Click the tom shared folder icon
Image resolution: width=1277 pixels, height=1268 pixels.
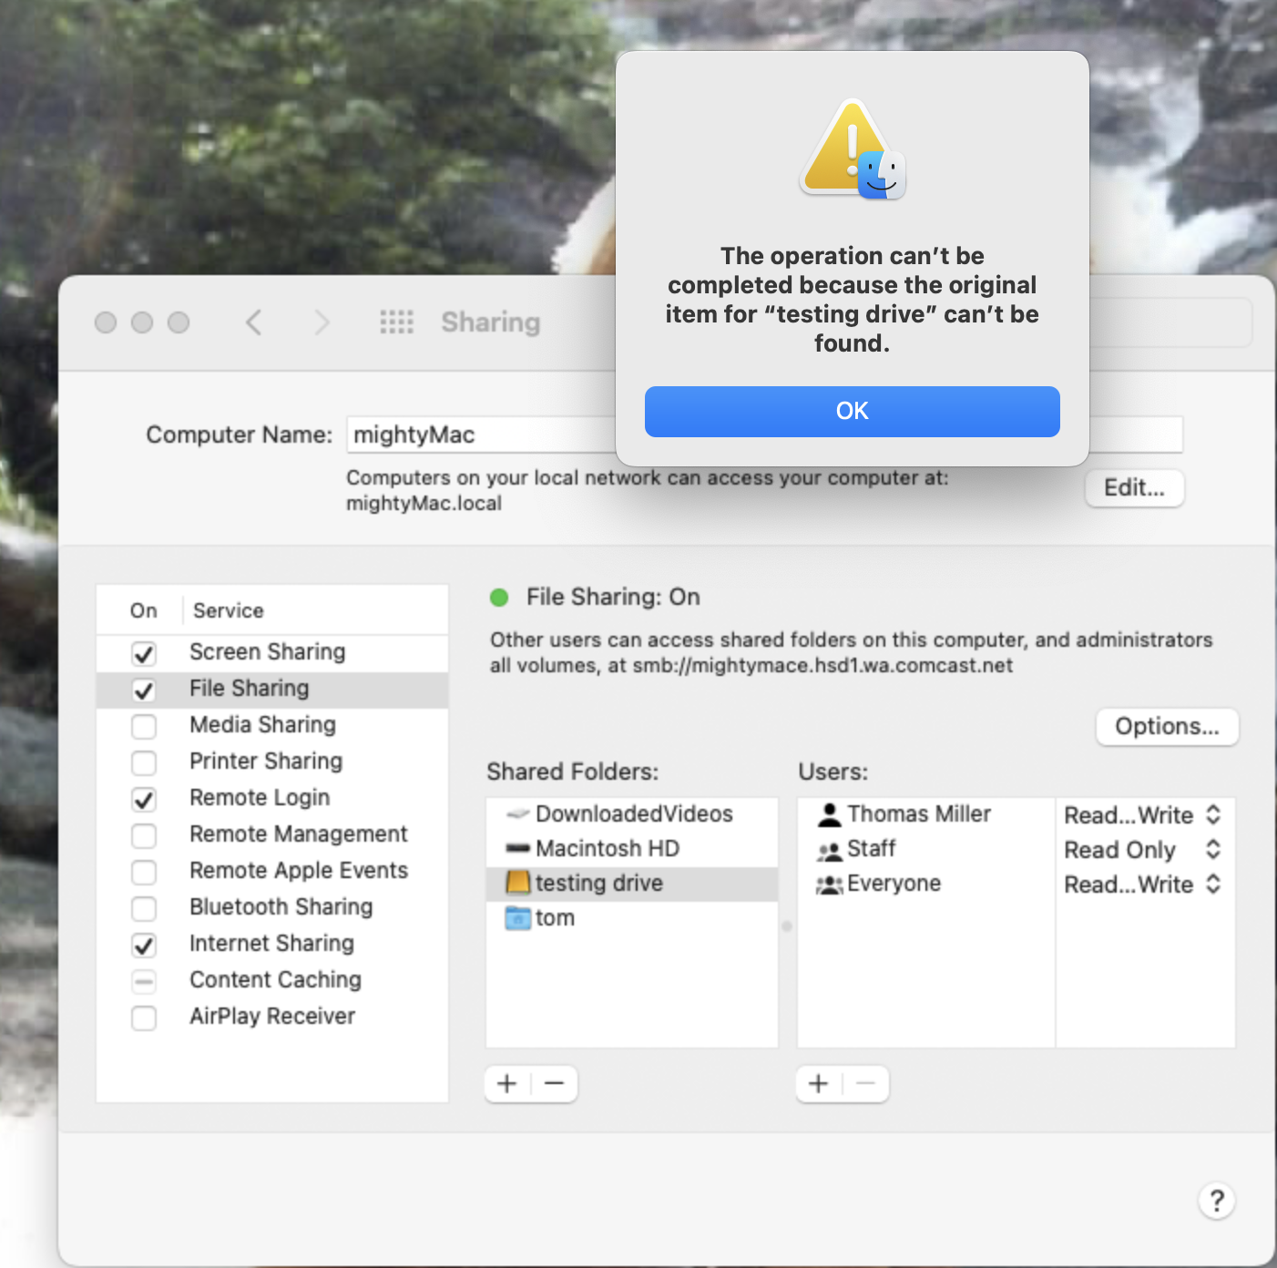(x=517, y=918)
